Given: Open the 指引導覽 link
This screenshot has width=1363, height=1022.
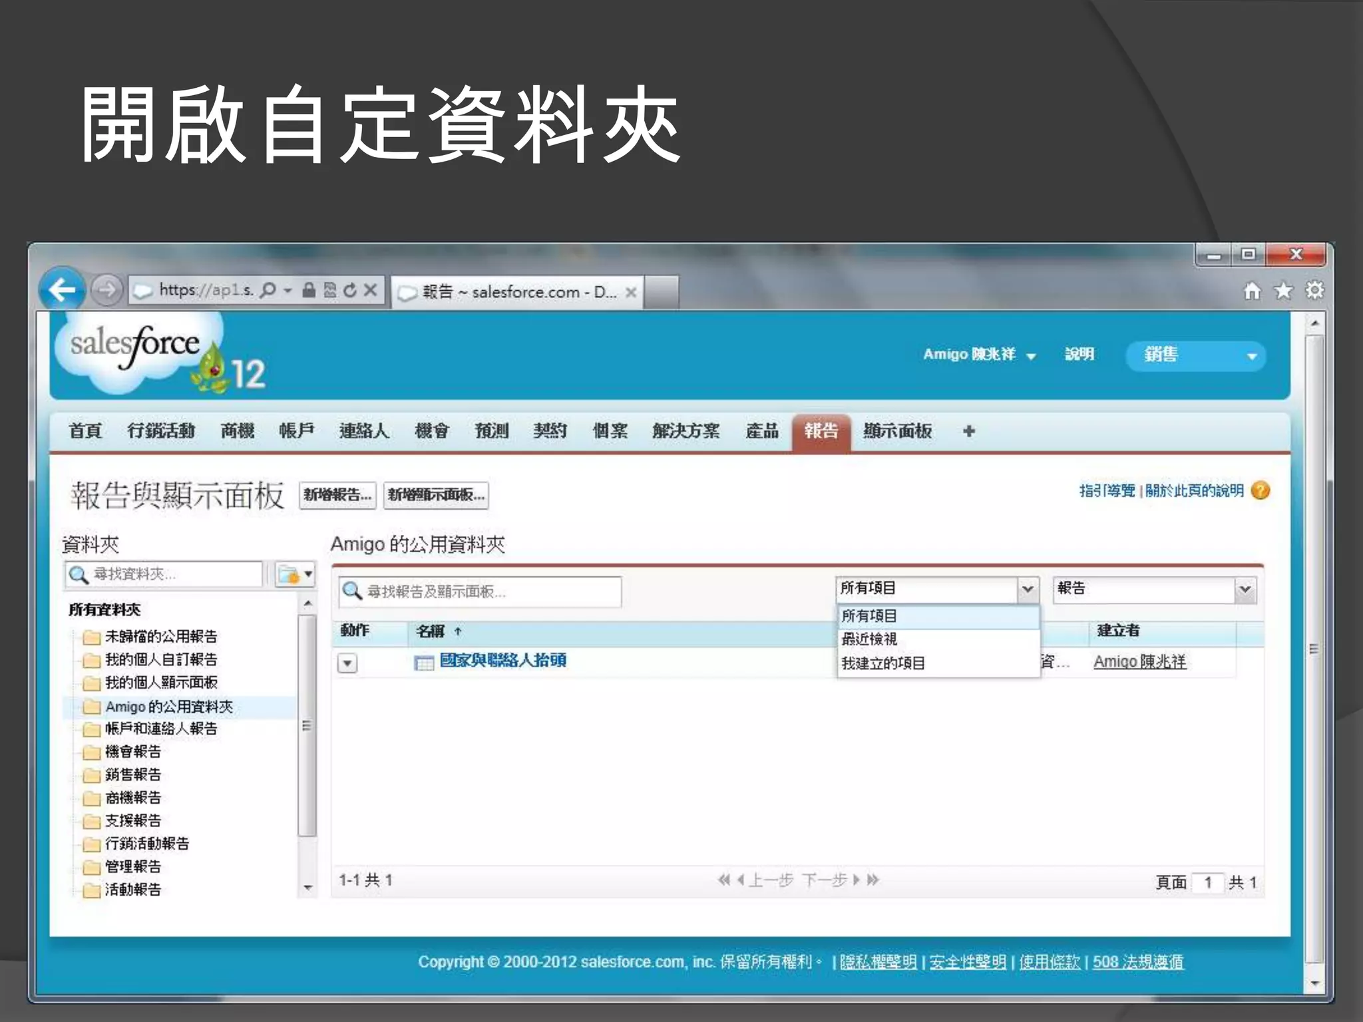Looking at the screenshot, I should point(1107,491).
